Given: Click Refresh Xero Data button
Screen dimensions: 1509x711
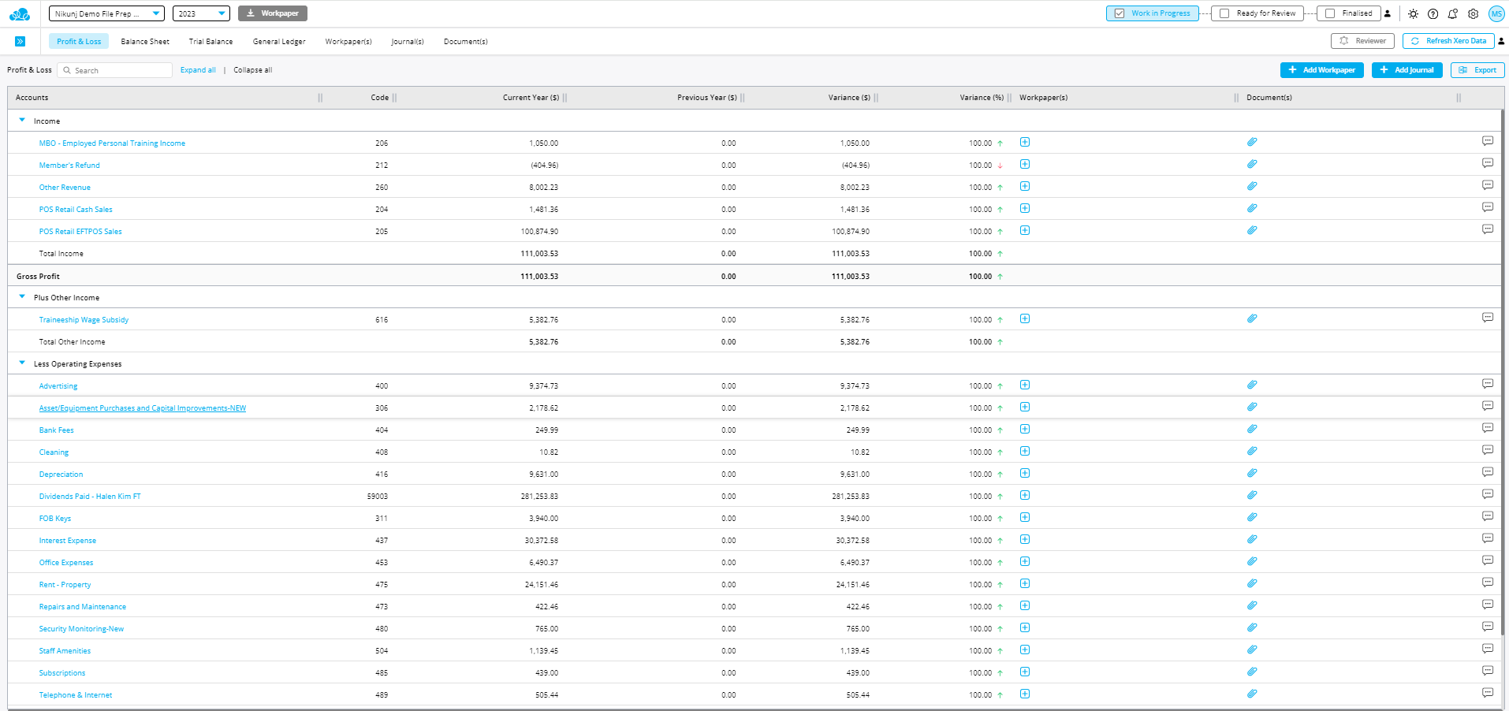Looking at the screenshot, I should [x=1448, y=41].
